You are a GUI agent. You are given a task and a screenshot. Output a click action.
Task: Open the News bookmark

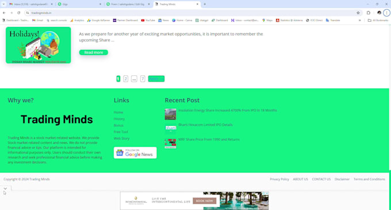pos(163,20)
